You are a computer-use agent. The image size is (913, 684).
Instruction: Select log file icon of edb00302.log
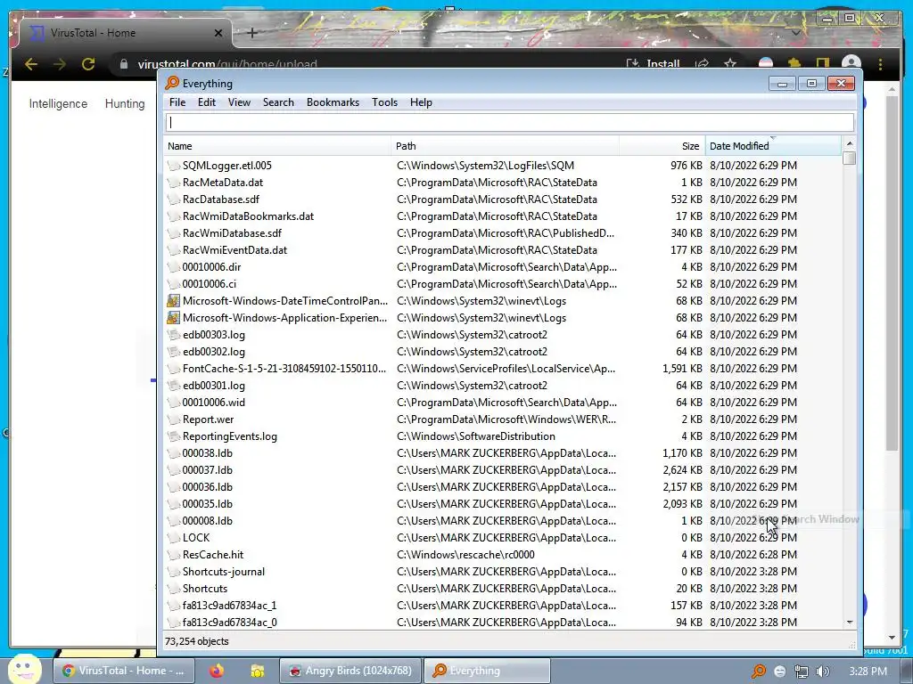coord(173,352)
